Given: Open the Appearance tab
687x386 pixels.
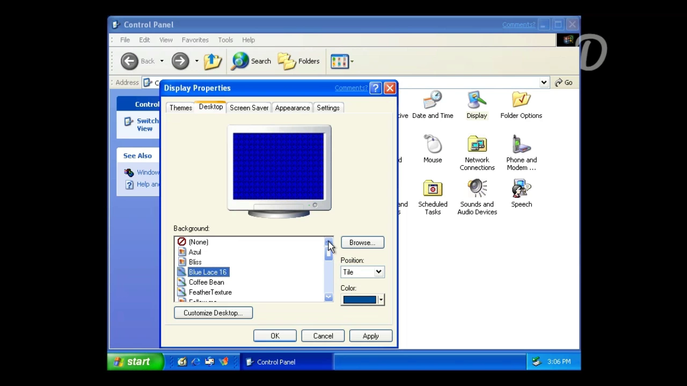Looking at the screenshot, I should [x=293, y=108].
